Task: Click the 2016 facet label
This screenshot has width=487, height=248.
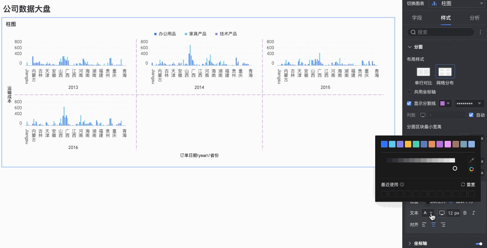Action: pos(74,148)
